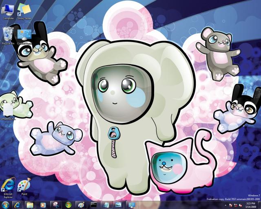Click the Start orb button
Image resolution: width=261 pixels, height=209 pixels.
(x=5, y=205)
